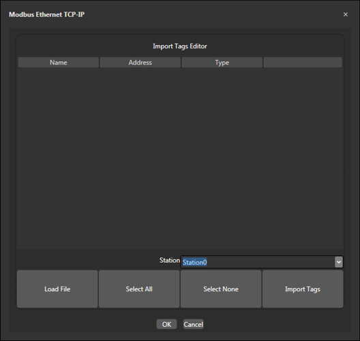
Task: Select all tags with Select All
Action: 139,289
